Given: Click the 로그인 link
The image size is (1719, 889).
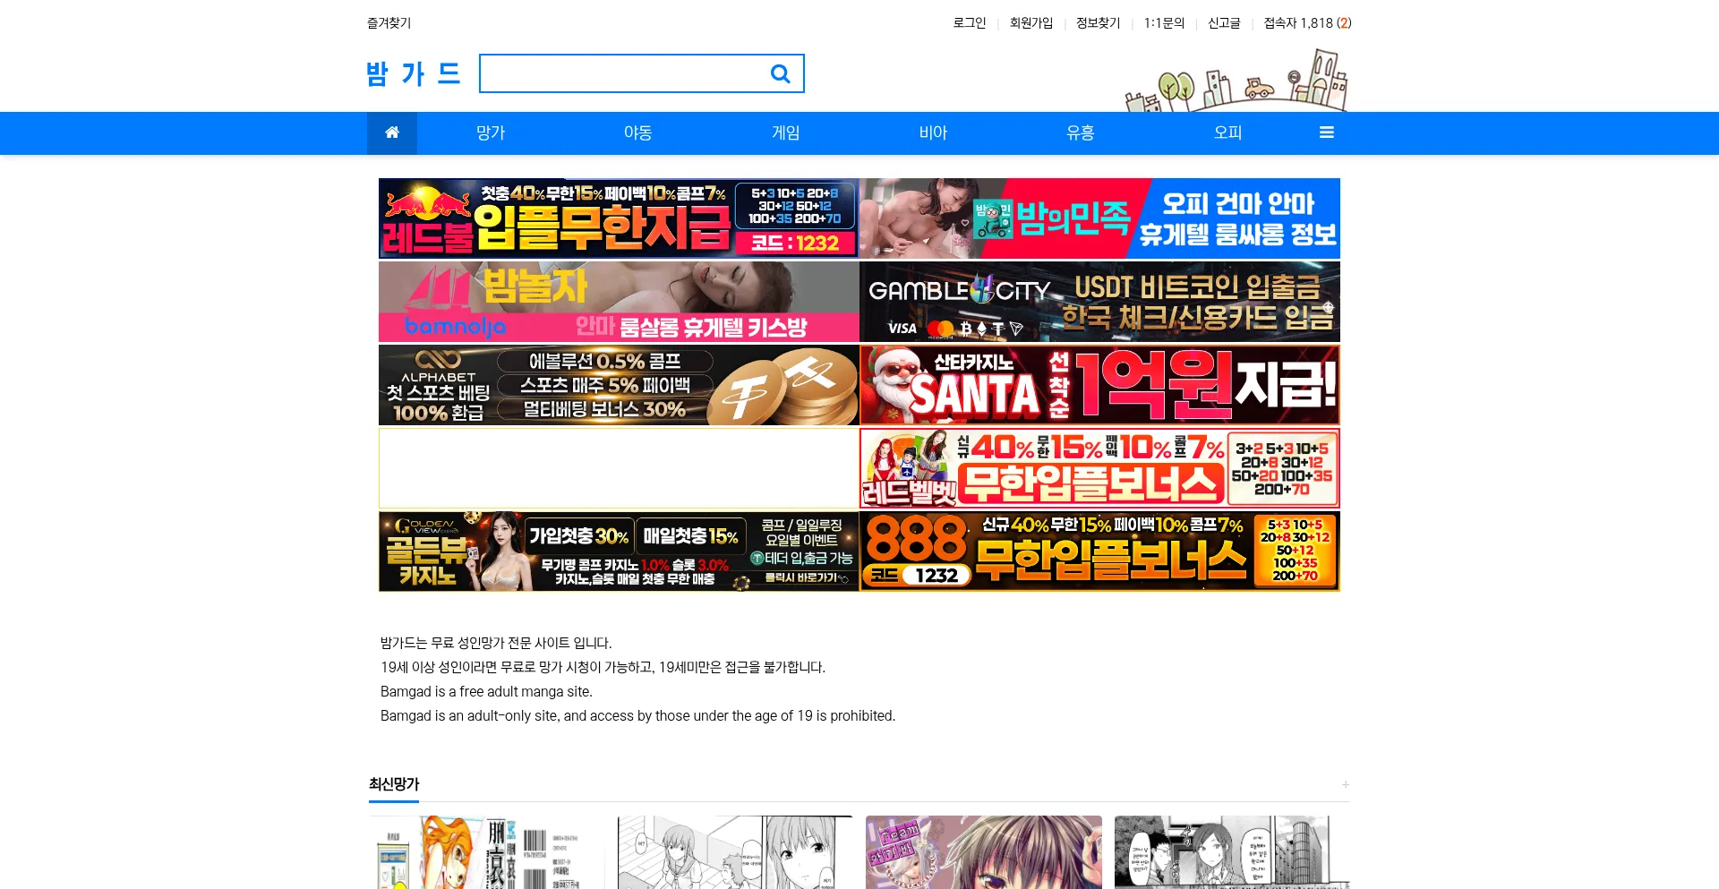Looking at the screenshot, I should pos(970,23).
